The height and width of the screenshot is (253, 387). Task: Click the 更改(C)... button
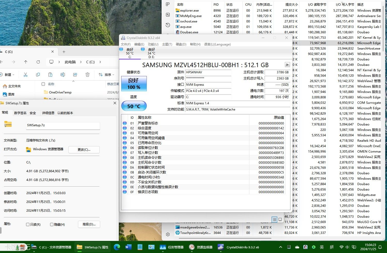click(84, 149)
